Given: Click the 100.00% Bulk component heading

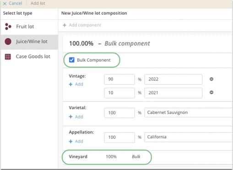Looking at the screenshot, I should click(x=109, y=43).
